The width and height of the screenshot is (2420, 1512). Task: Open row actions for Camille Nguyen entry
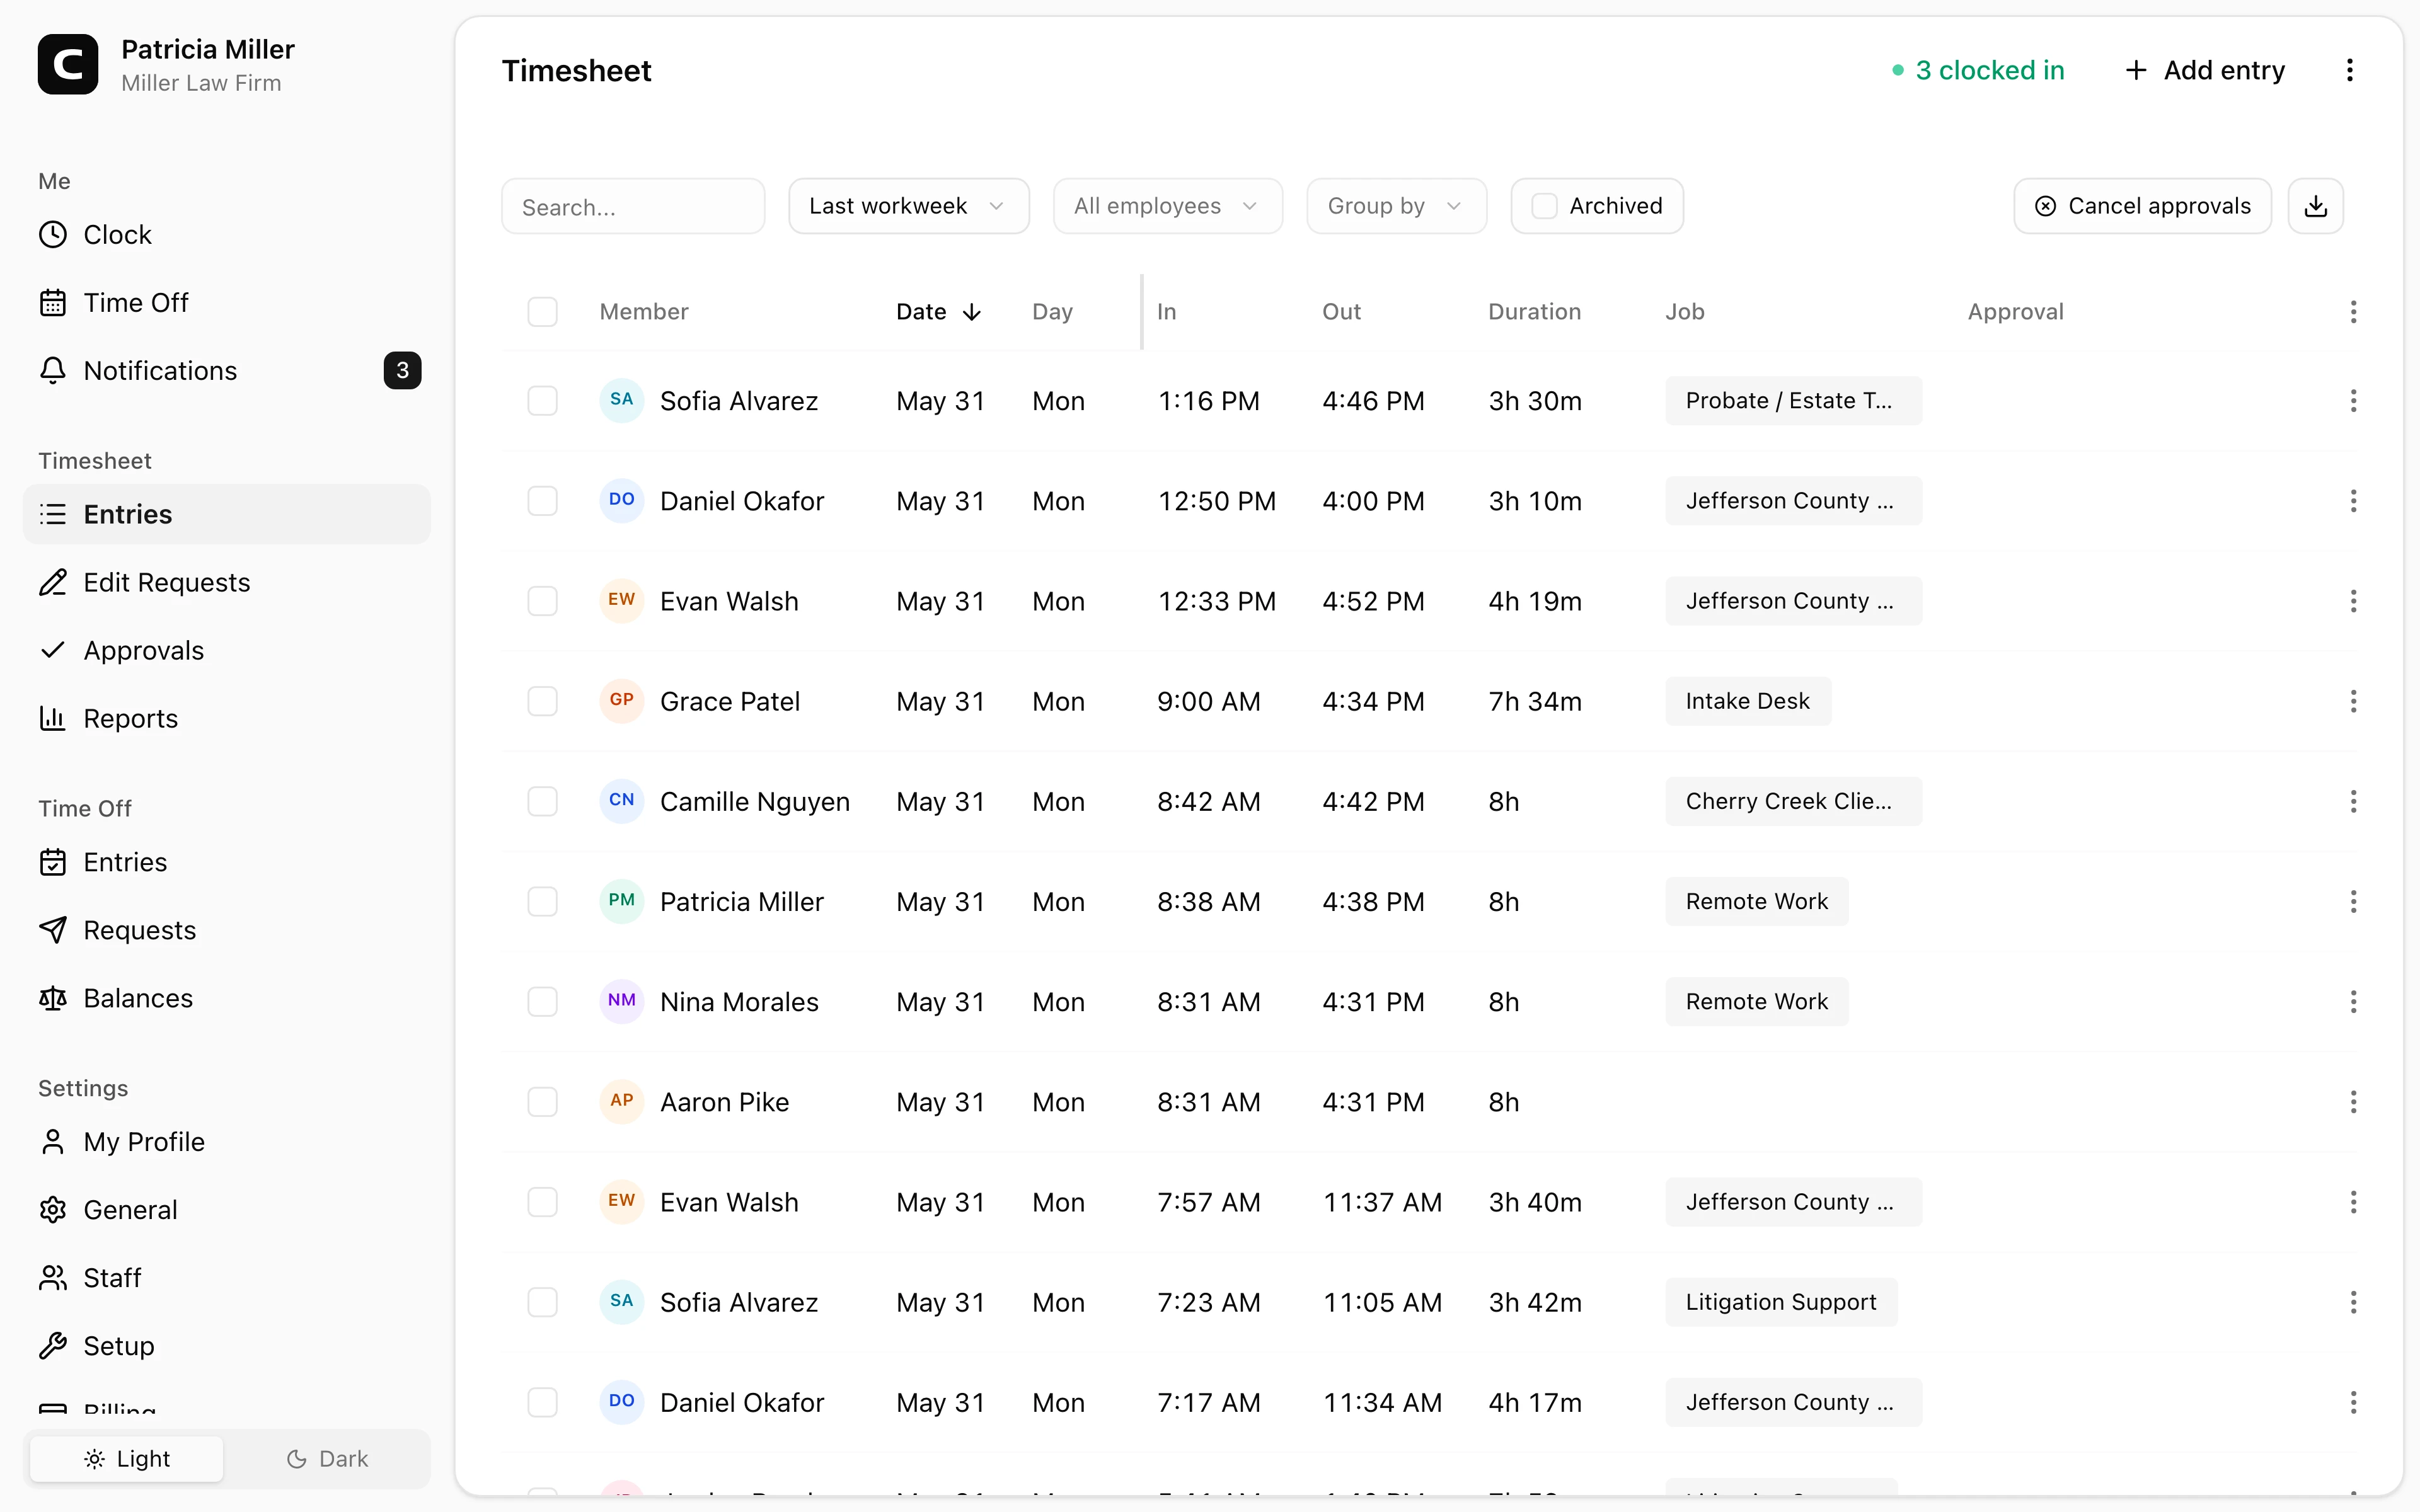[x=2353, y=801]
